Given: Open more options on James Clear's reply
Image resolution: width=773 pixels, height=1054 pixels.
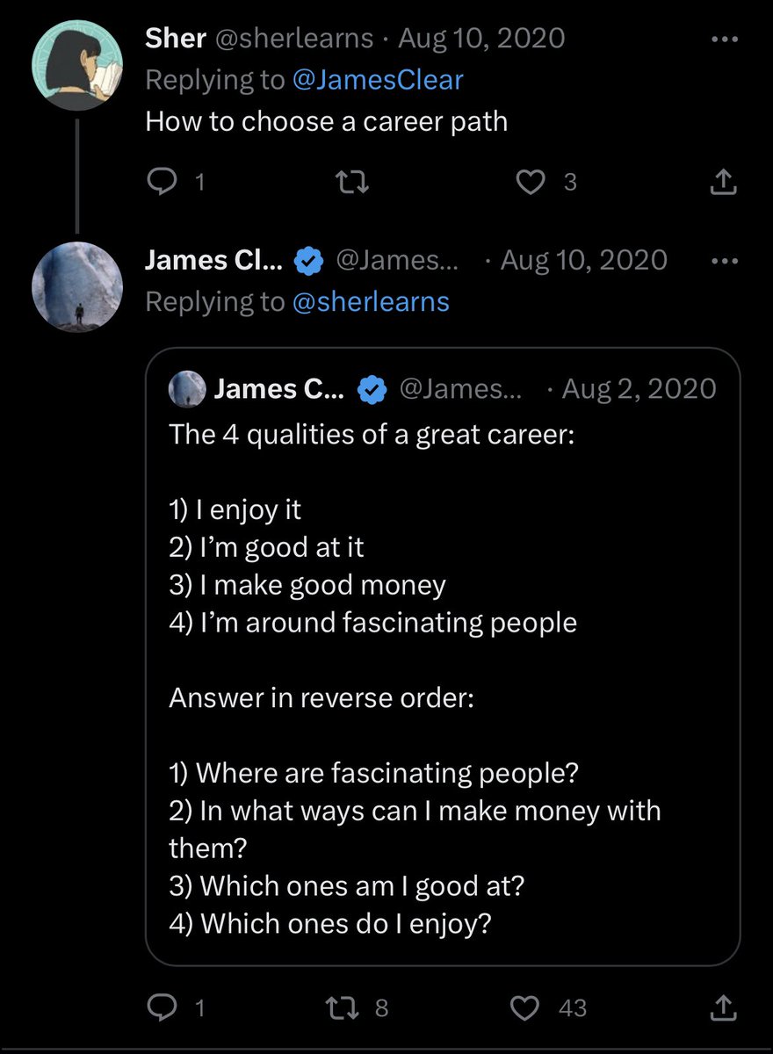Looking at the screenshot, I should pyautogui.click(x=722, y=261).
